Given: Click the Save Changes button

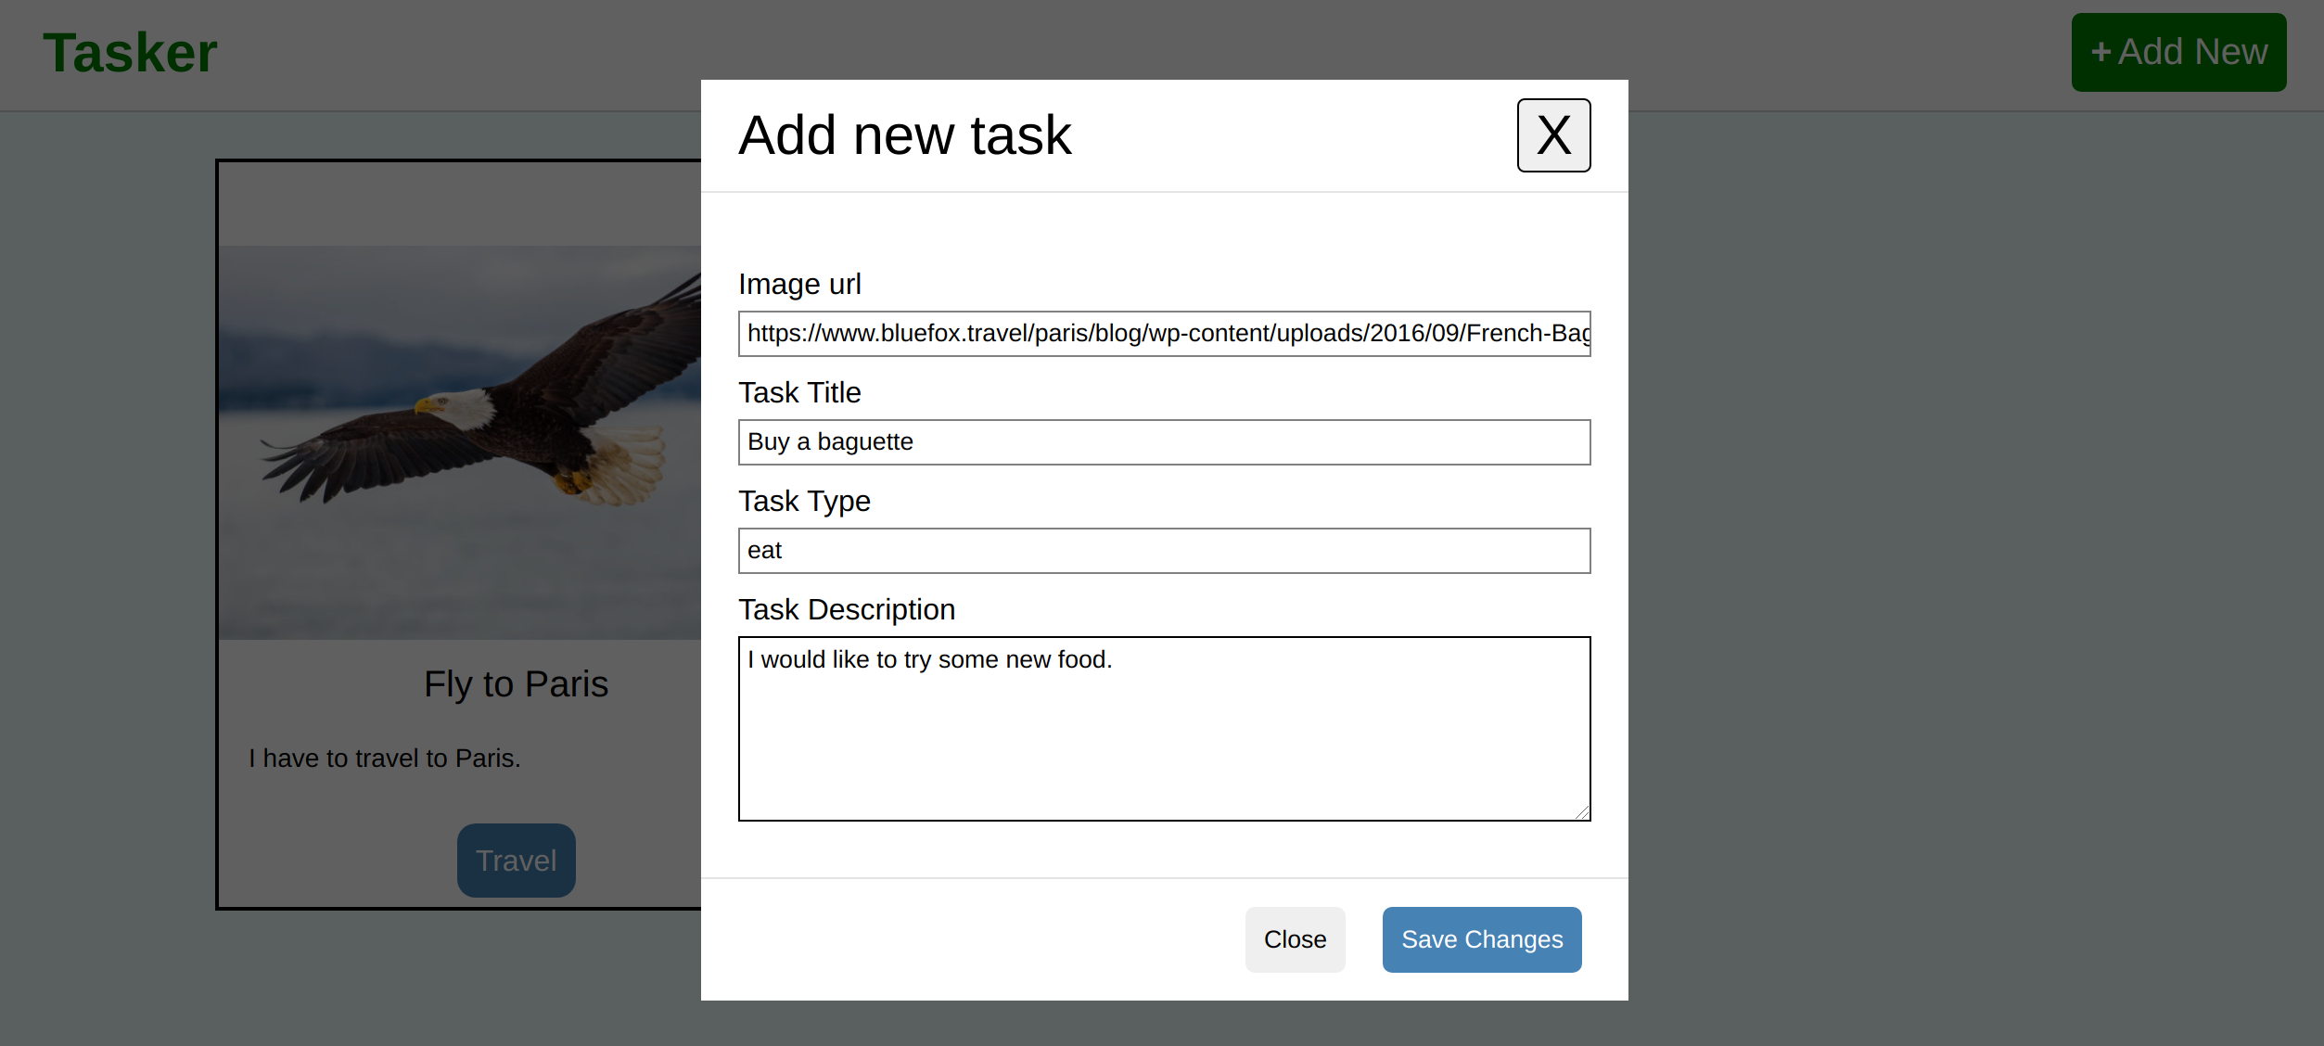Looking at the screenshot, I should [x=1482, y=939].
